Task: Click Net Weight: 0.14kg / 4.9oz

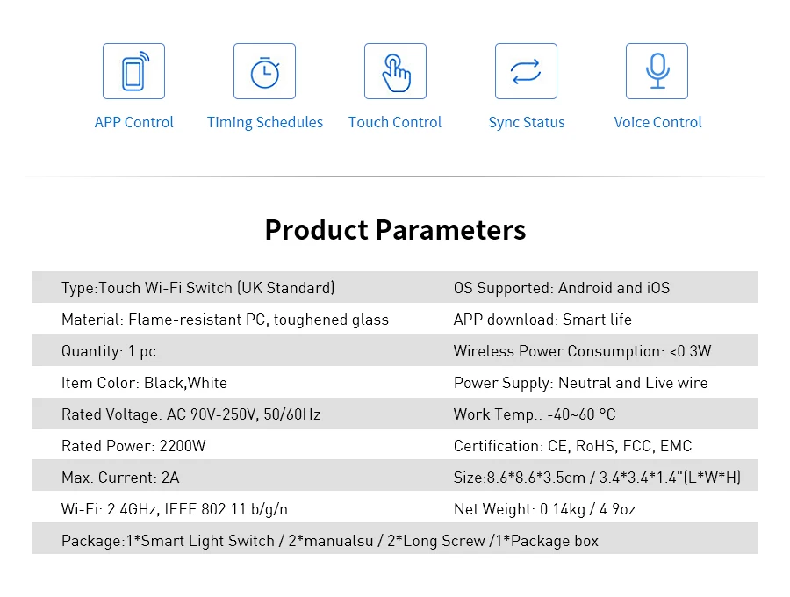Action: point(544,509)
